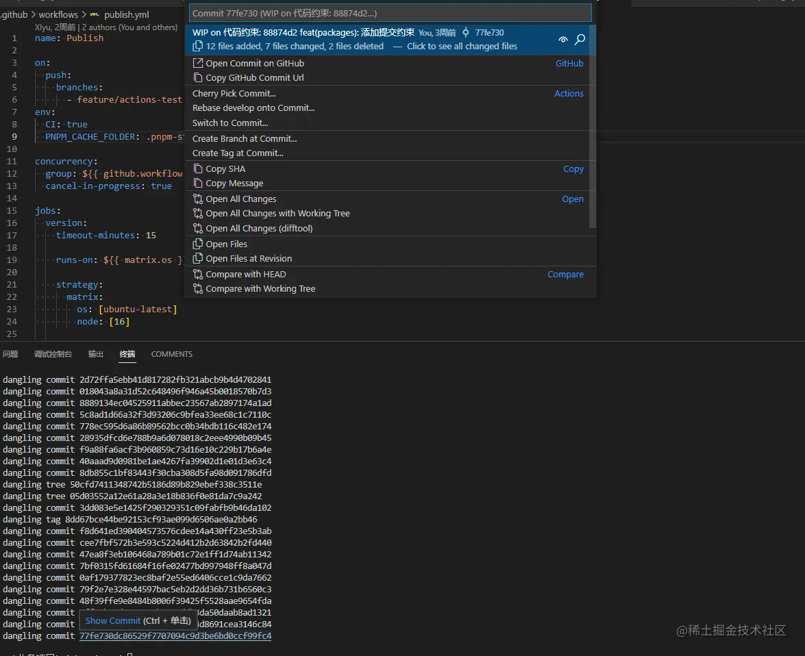Click the breadcrumb chevron after workflows
805x656 pixels.
84,14
